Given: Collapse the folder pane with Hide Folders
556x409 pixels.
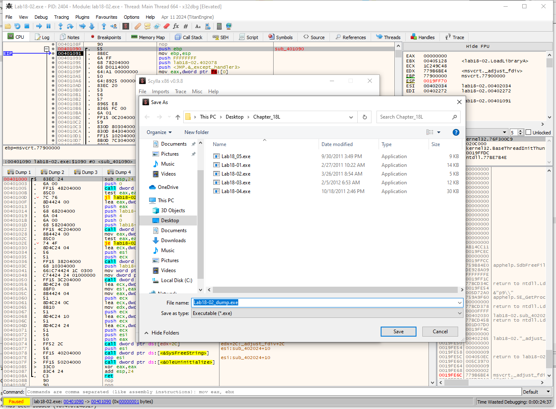Looking at the screenshot, I should [x=162, y=333].
